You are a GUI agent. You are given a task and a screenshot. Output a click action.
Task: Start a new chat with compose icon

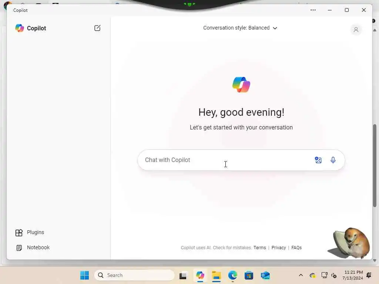click(97, 28)
